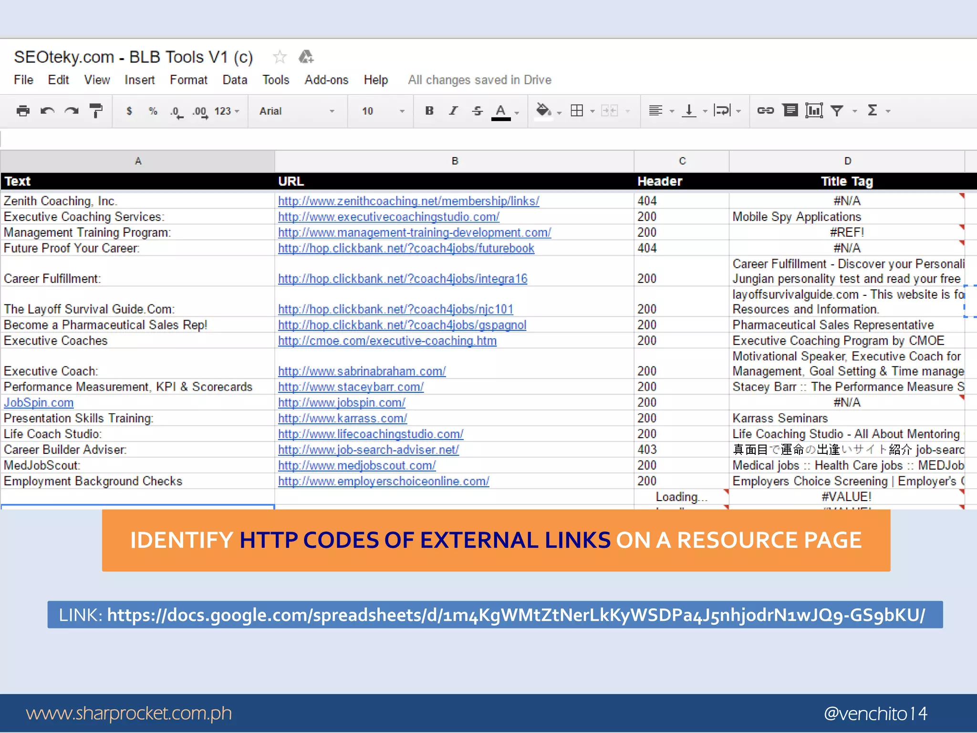Open text wrapping options
977x733 pixels.
point(722,111)
